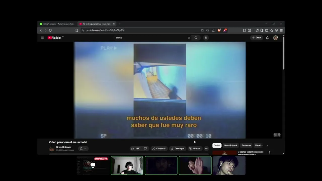Go back using the browser back arrow

[41, 30]
